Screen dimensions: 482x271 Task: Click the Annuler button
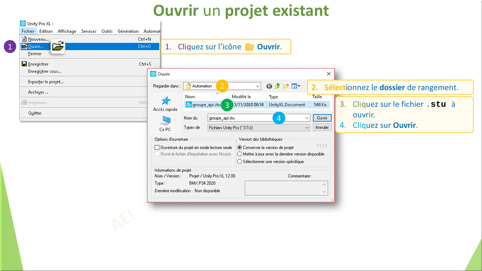click(322, 127)
